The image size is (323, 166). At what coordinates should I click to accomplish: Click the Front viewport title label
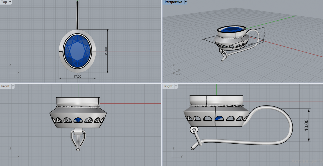click(x=5, y=86)
